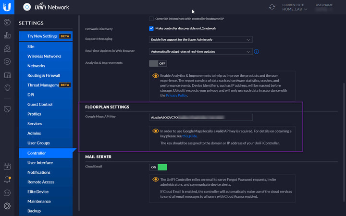Go to Profiles settings
Viewport: 346px width, 216px height.
(x=46, y=114)
